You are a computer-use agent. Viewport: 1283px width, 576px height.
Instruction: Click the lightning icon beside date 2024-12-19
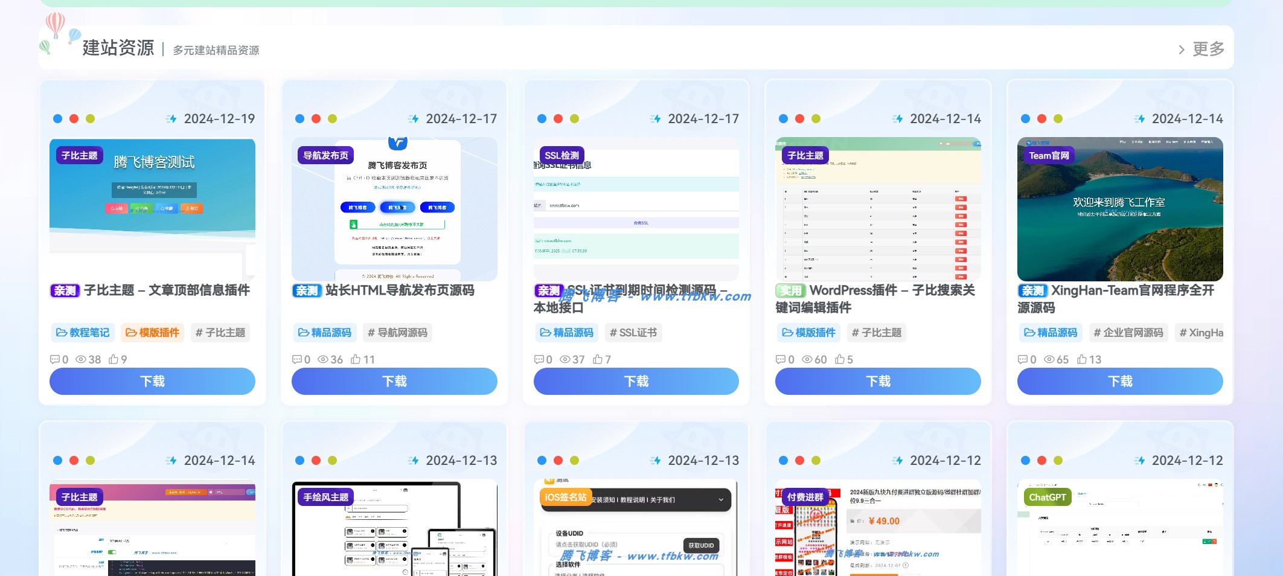coord(171,118)
